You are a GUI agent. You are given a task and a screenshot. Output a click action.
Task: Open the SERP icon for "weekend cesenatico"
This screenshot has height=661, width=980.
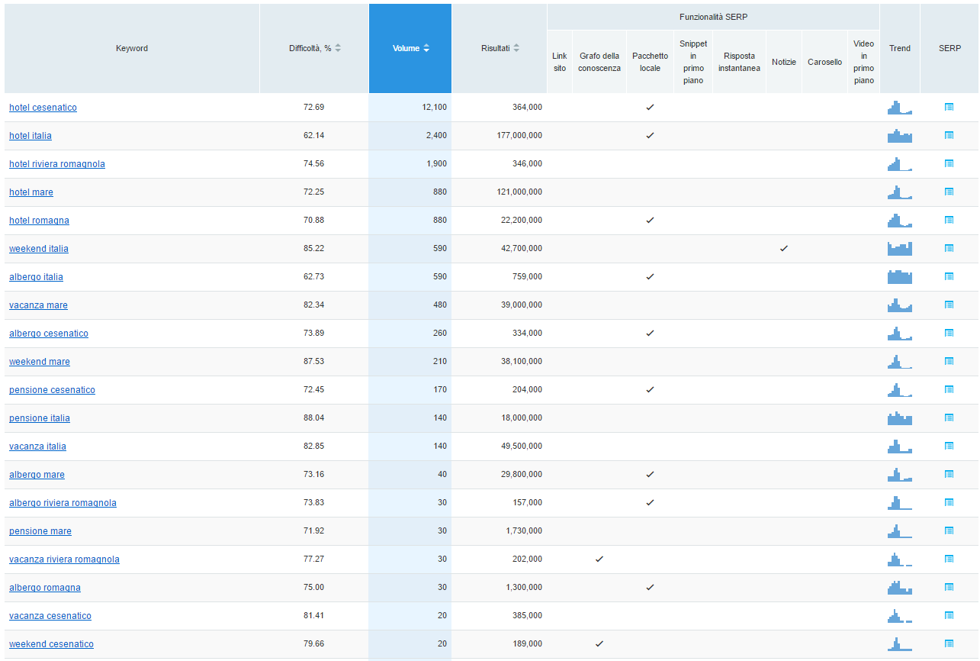(x=949, y=643)
